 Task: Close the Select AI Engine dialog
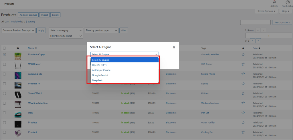click(x=174, y=47)
